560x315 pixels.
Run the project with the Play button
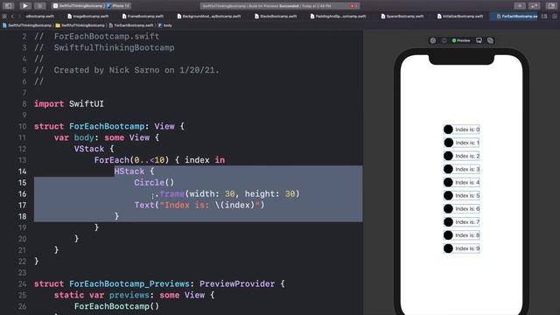[24, 6]
